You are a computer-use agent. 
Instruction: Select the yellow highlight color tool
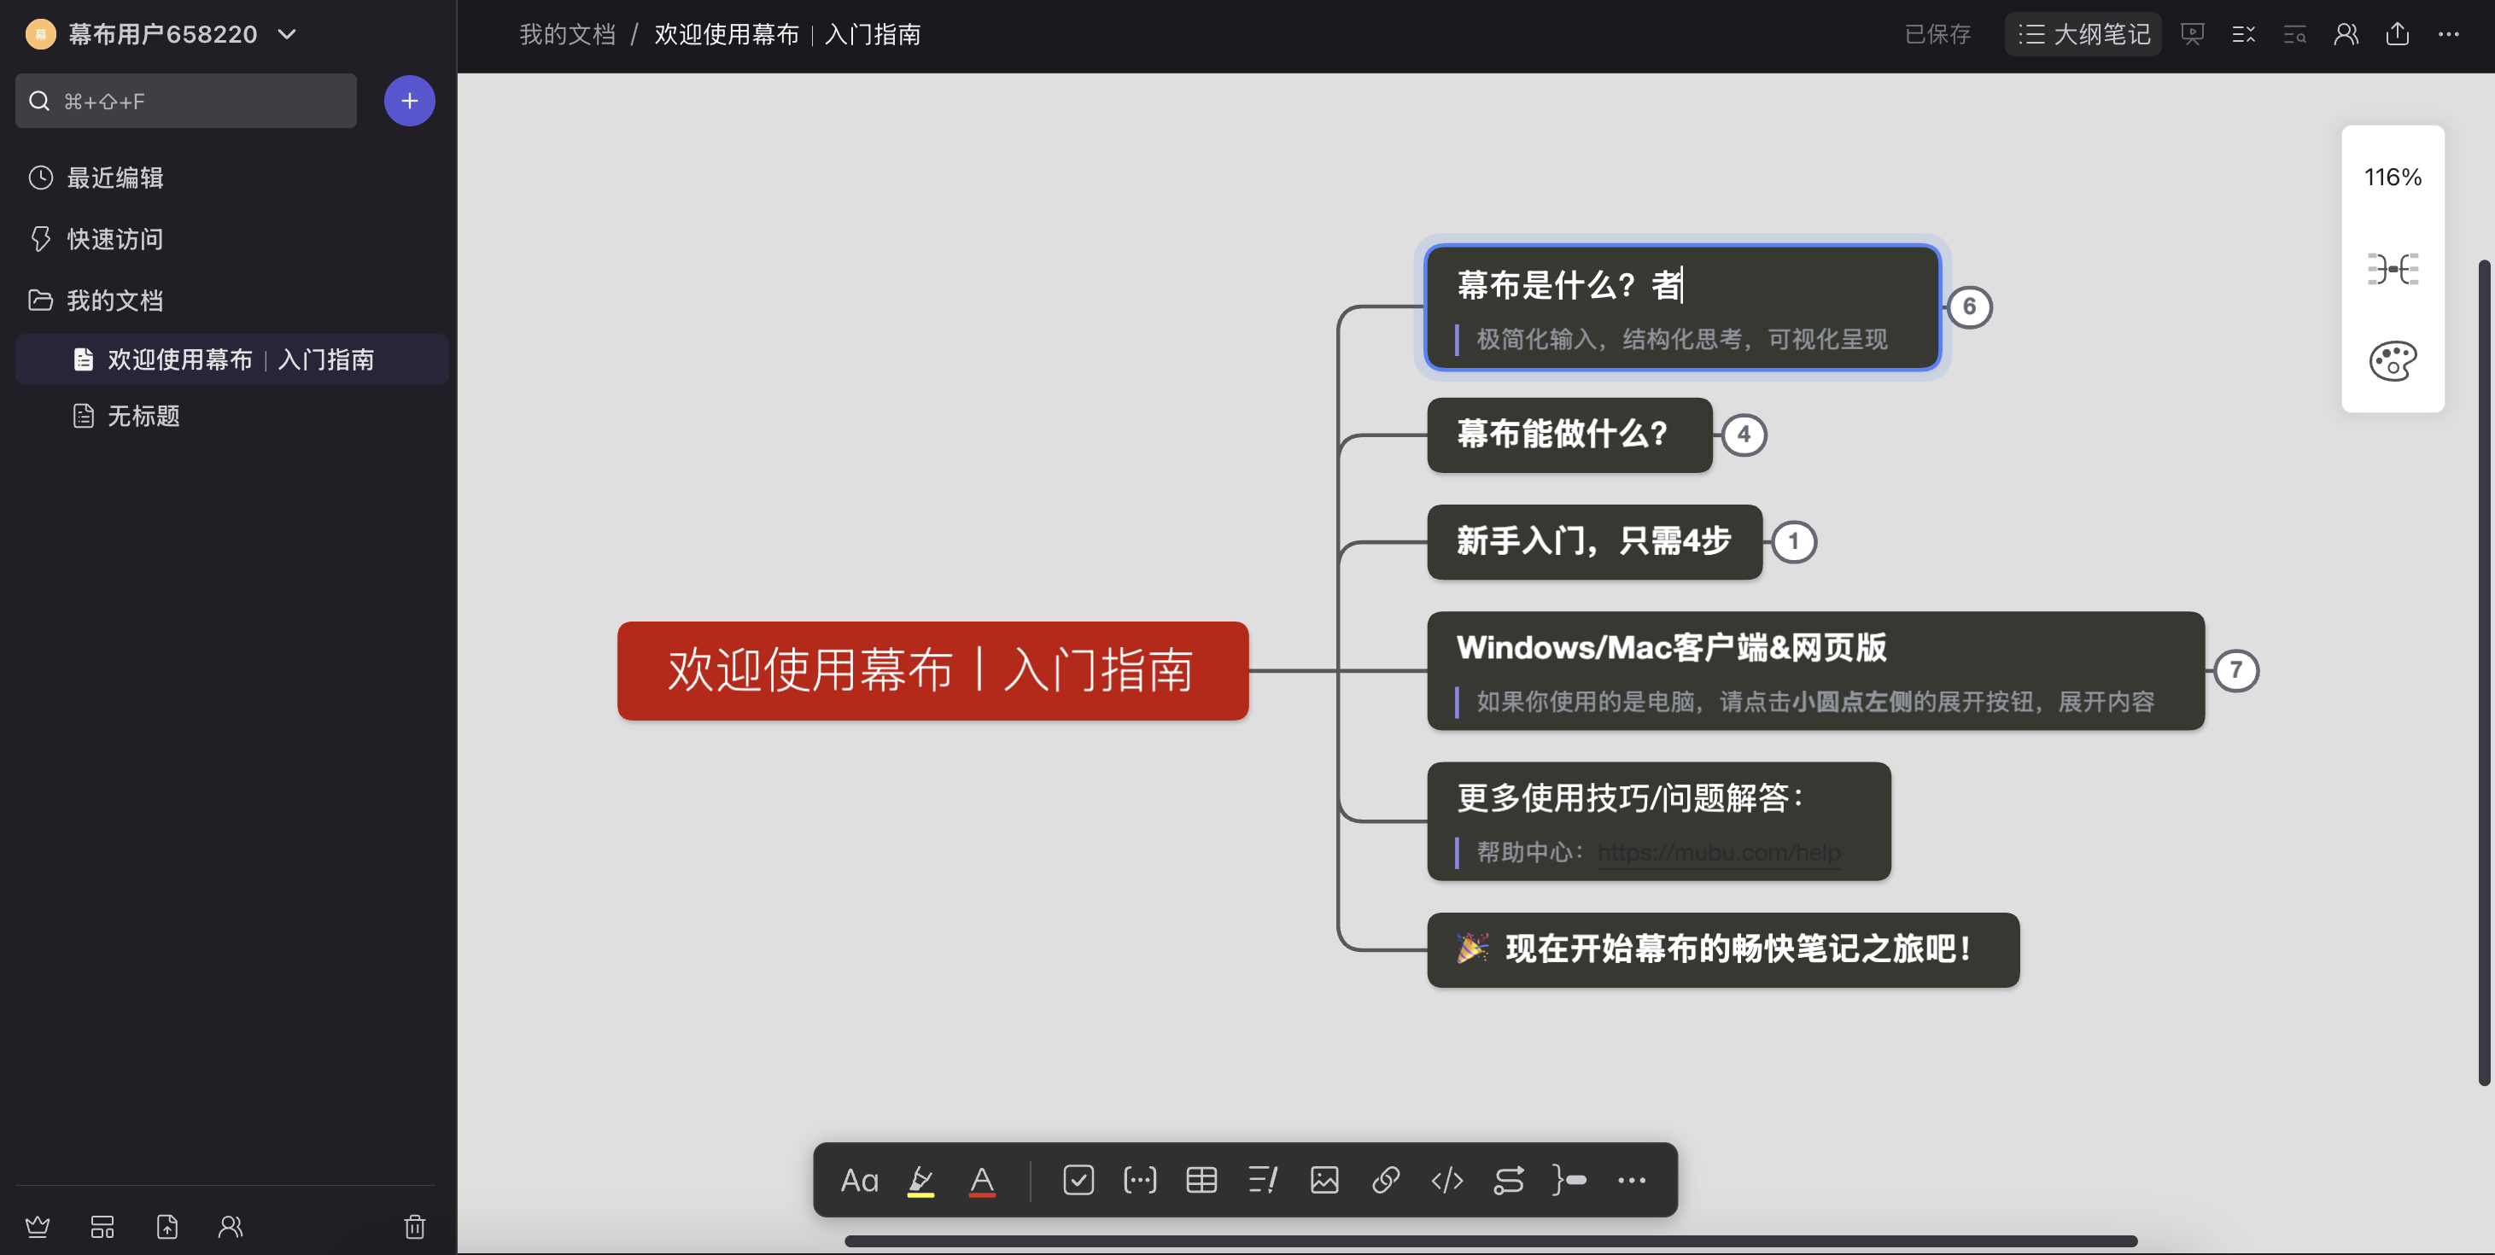(x=920, y=1180)
